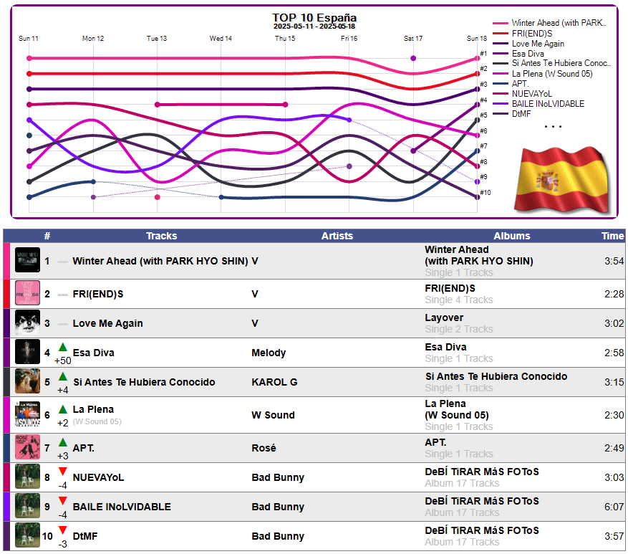Image resolution: width=628 pixels, height=554 pixels.
Task: Open album Layover
Action: [x=444, y=318]
